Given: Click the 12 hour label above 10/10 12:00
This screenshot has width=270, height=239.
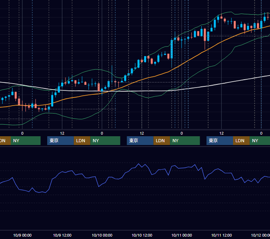Looking at the screenshot, I should pos(142,133).
